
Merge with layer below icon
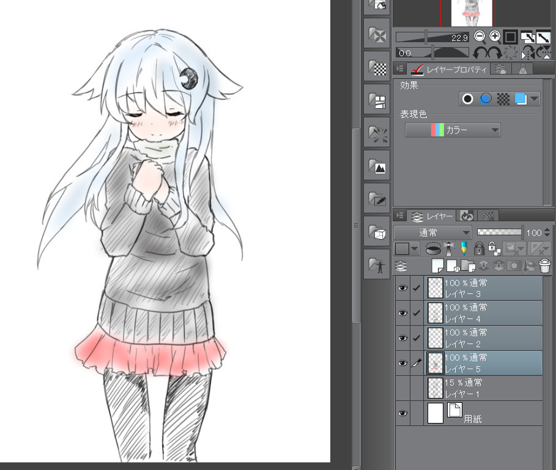click(x=499, y=266)
